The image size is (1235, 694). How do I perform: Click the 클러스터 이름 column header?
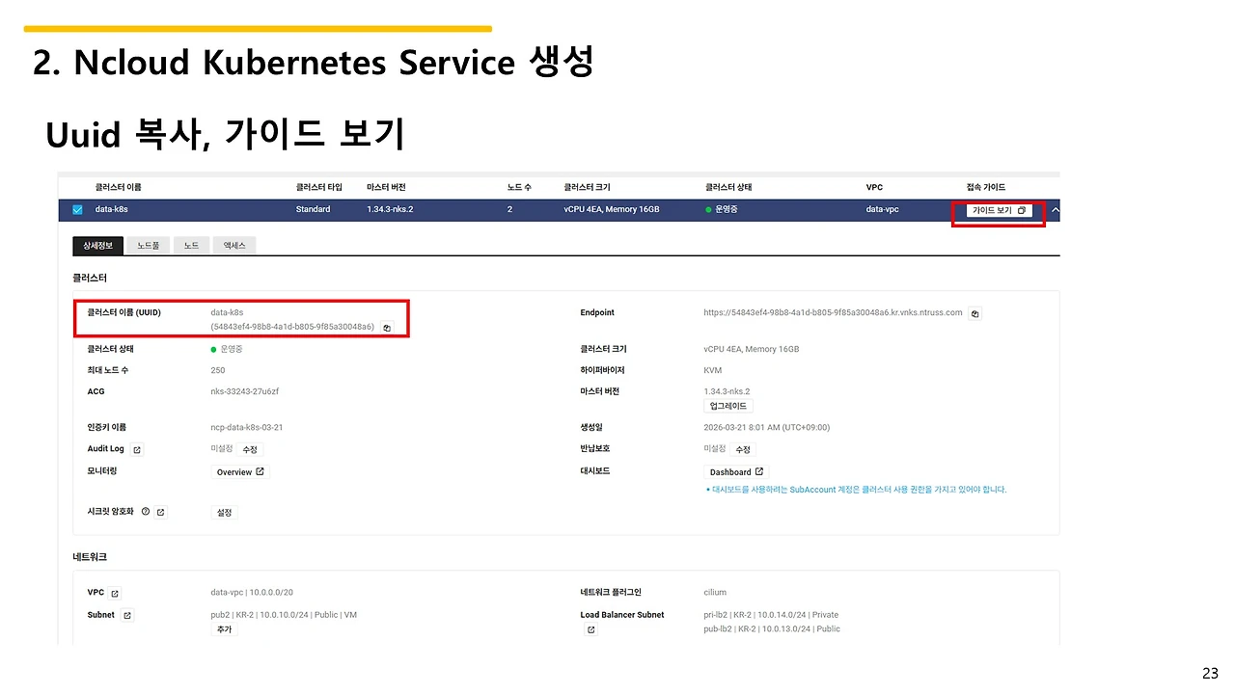coord(118,187)
